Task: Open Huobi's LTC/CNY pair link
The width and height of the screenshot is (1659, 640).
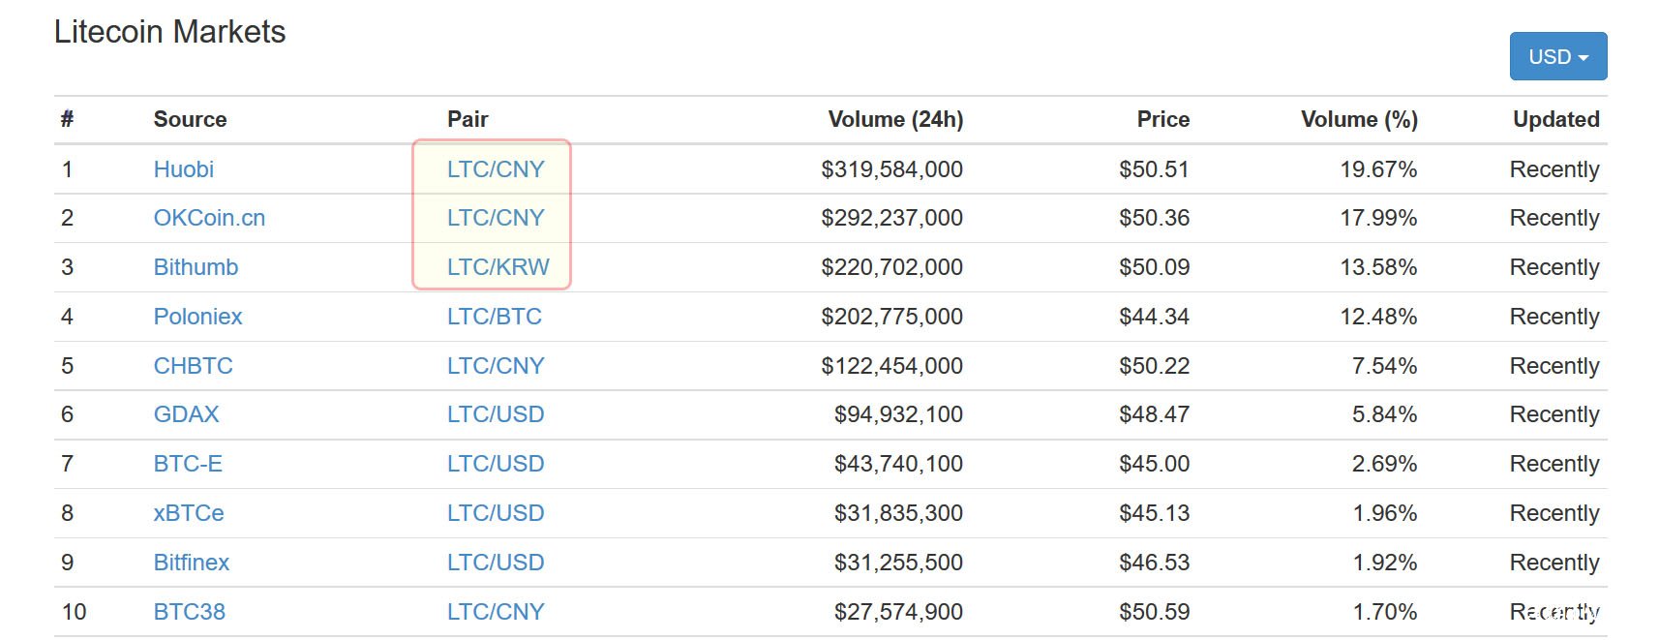Action: (496, 169)
